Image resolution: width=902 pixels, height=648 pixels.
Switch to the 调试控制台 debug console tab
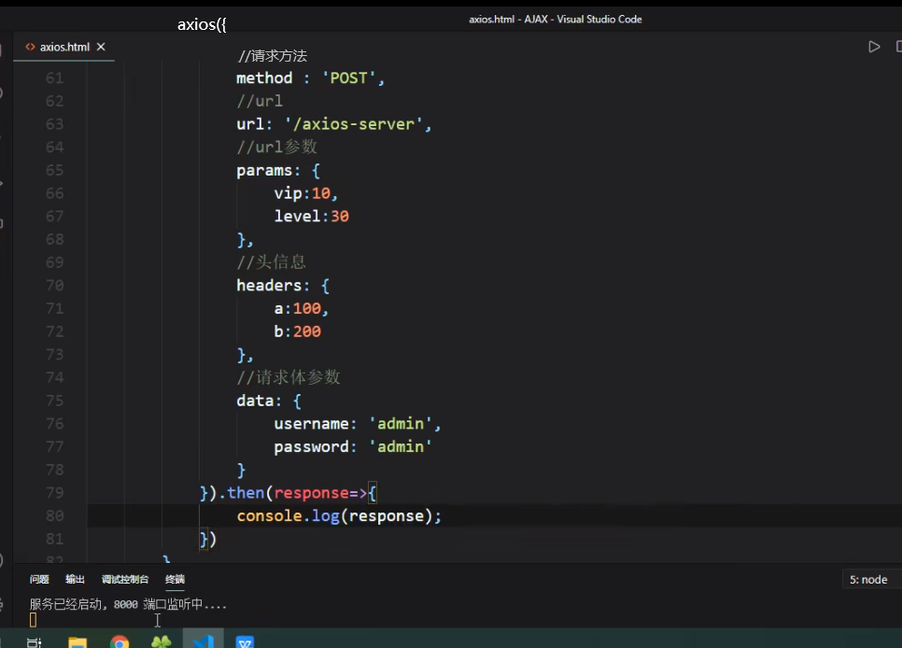click(125, 579)
